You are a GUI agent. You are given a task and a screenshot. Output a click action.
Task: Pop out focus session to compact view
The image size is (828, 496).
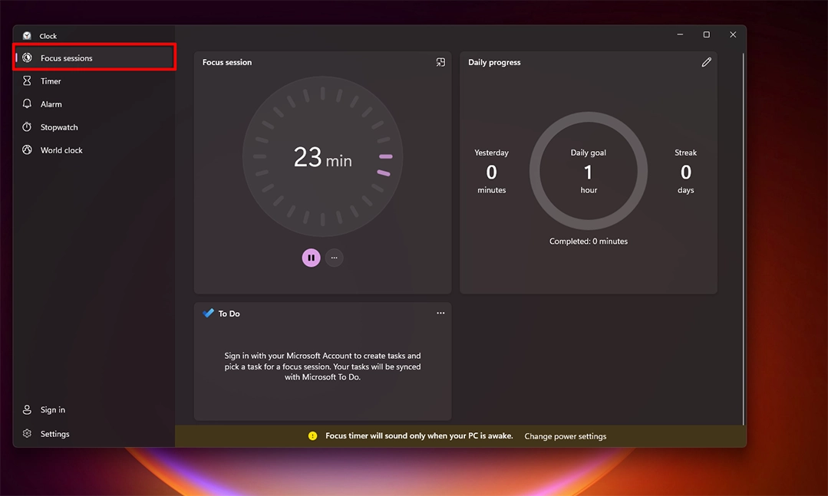(440, 62)
